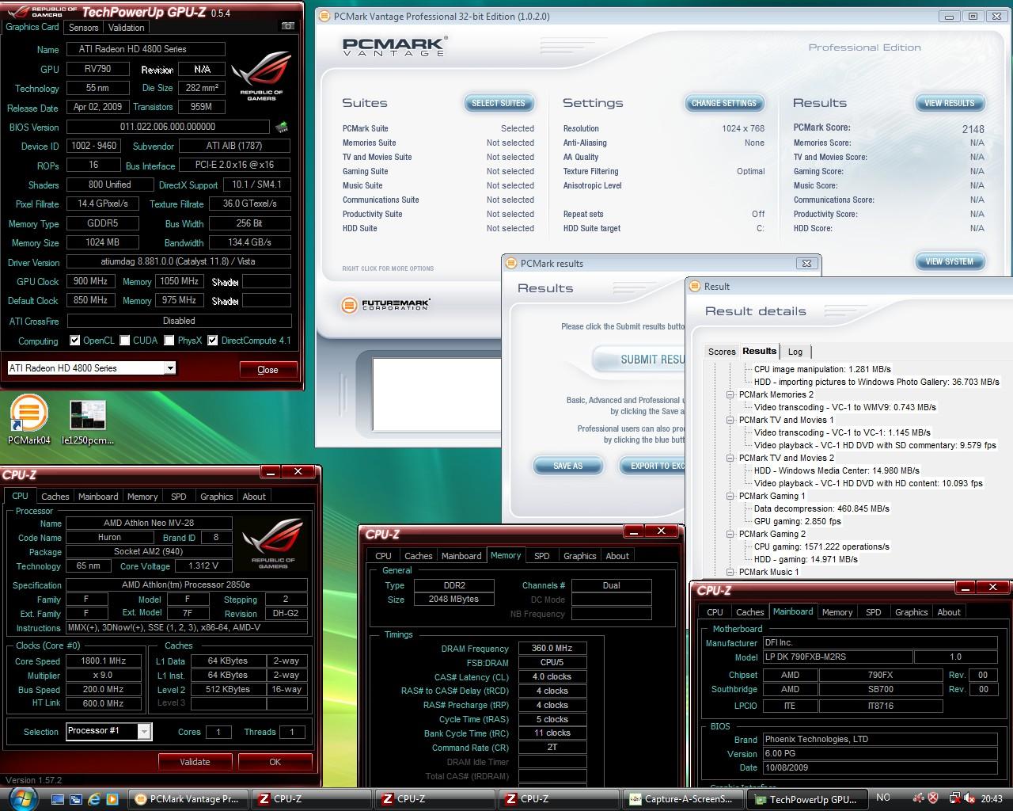
Task: Click the BIOS Version field in GPU-Z
Action: click(x=168, y=127)
